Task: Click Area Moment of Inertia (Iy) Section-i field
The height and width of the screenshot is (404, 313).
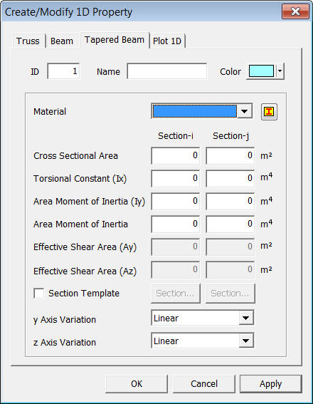Action: click(176, 201)
